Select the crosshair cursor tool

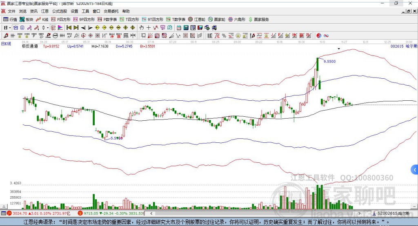point(149,28)
